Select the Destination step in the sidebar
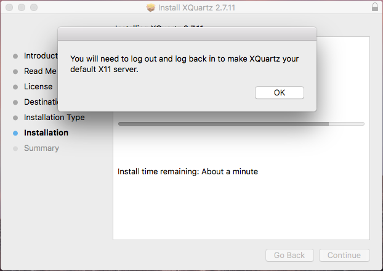The width and height of the screenshot is (383, 271). [x=41, y=102]
